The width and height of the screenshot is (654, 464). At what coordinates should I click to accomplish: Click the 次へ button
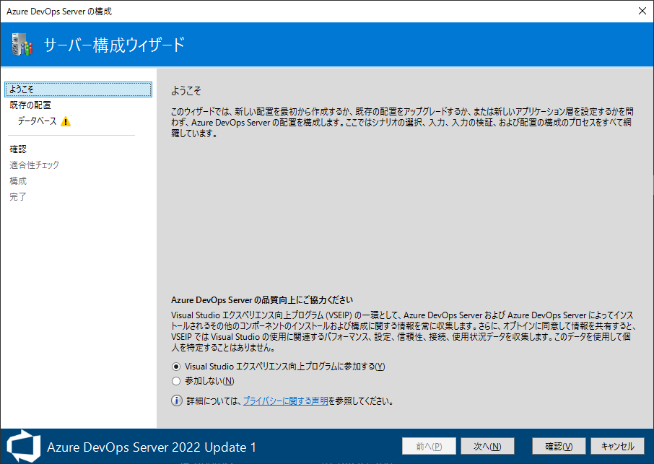point(487,446)
